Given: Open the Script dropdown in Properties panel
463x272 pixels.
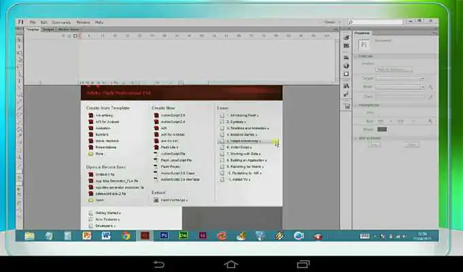Looking at the screenshot, I should point(400,87).
